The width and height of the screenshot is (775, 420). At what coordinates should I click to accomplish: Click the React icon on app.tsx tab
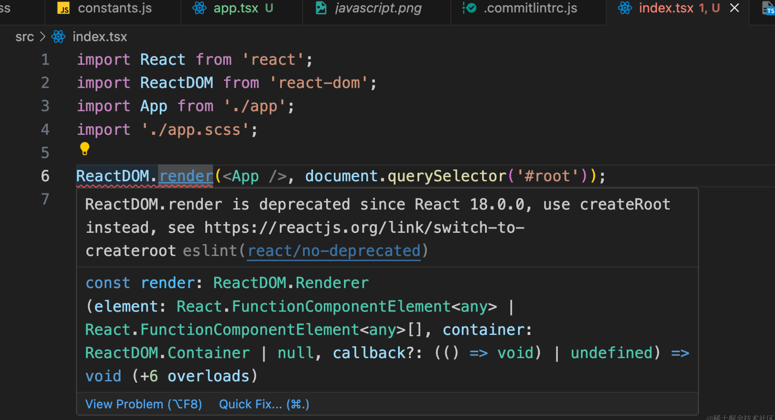point(199,8)
